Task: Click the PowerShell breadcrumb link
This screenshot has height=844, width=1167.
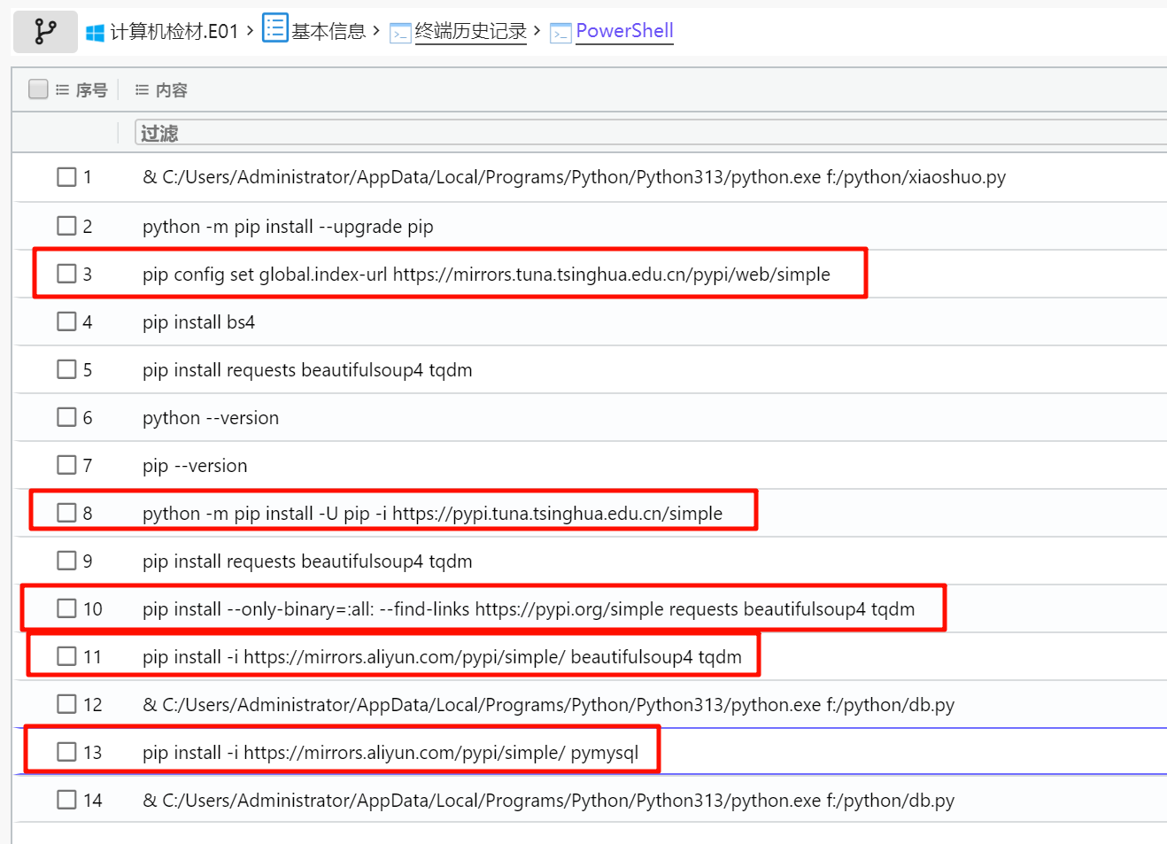Action: (x=624, y=31)
